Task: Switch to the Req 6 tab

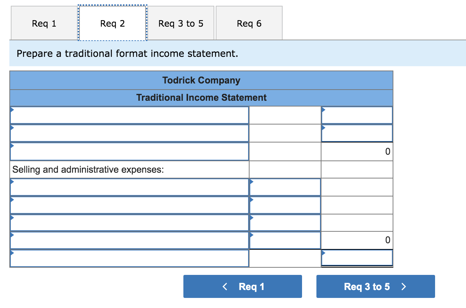Action: tap(249, 23)
